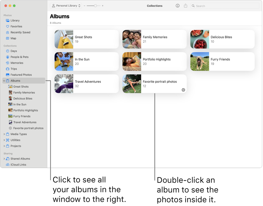Screen dimensions: 263x206
Task: Expand the Utilities section
Action: pyautogui.click(x=5, y=140)
